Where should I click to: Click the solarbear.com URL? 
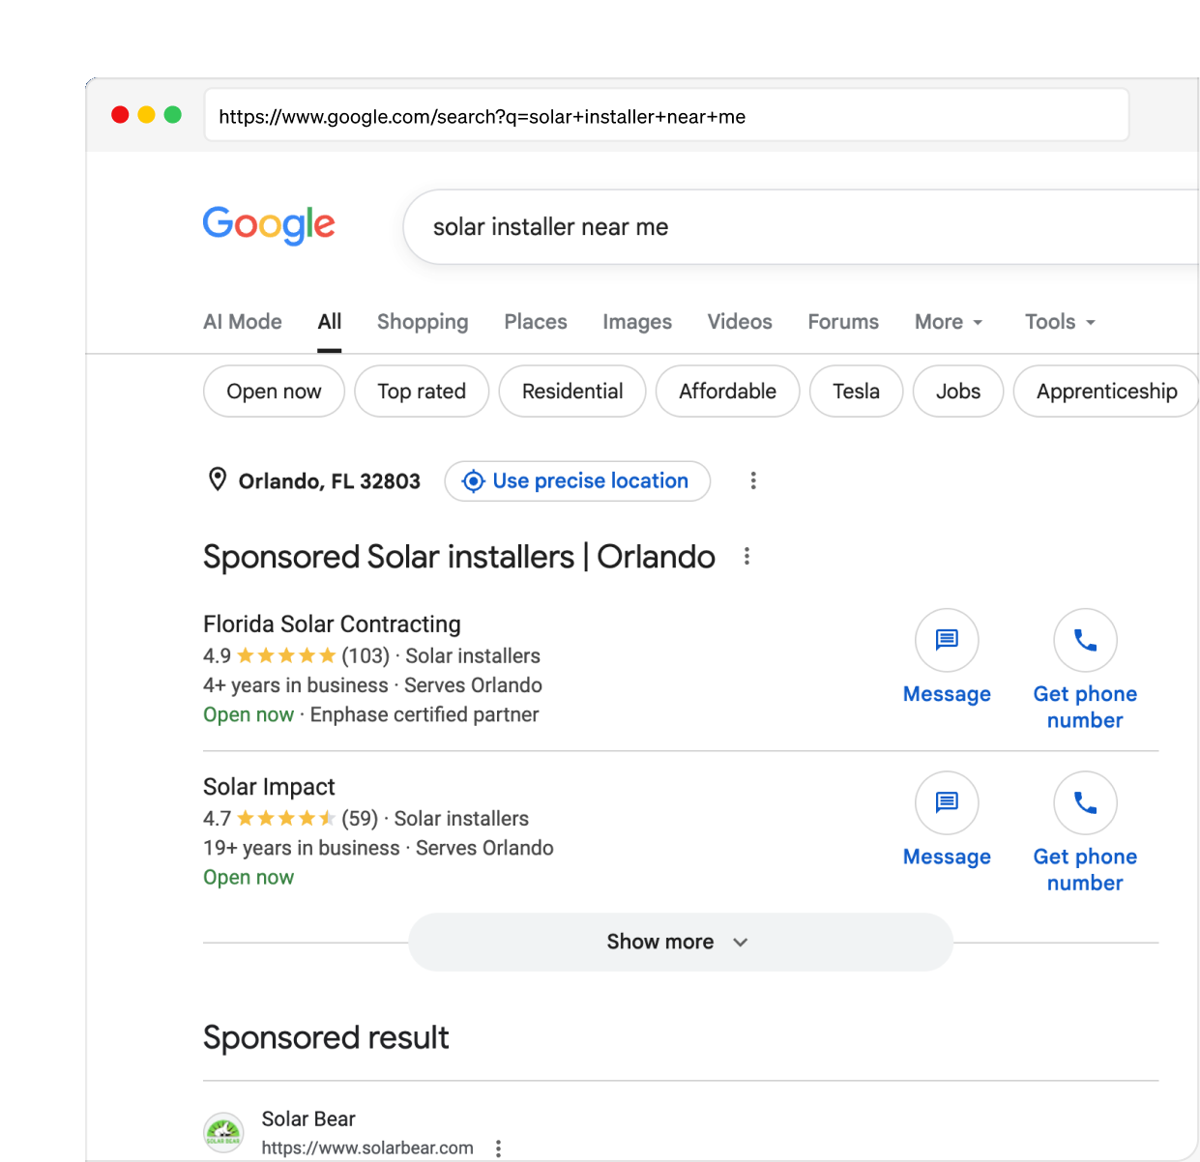[x=367, y=1147]
